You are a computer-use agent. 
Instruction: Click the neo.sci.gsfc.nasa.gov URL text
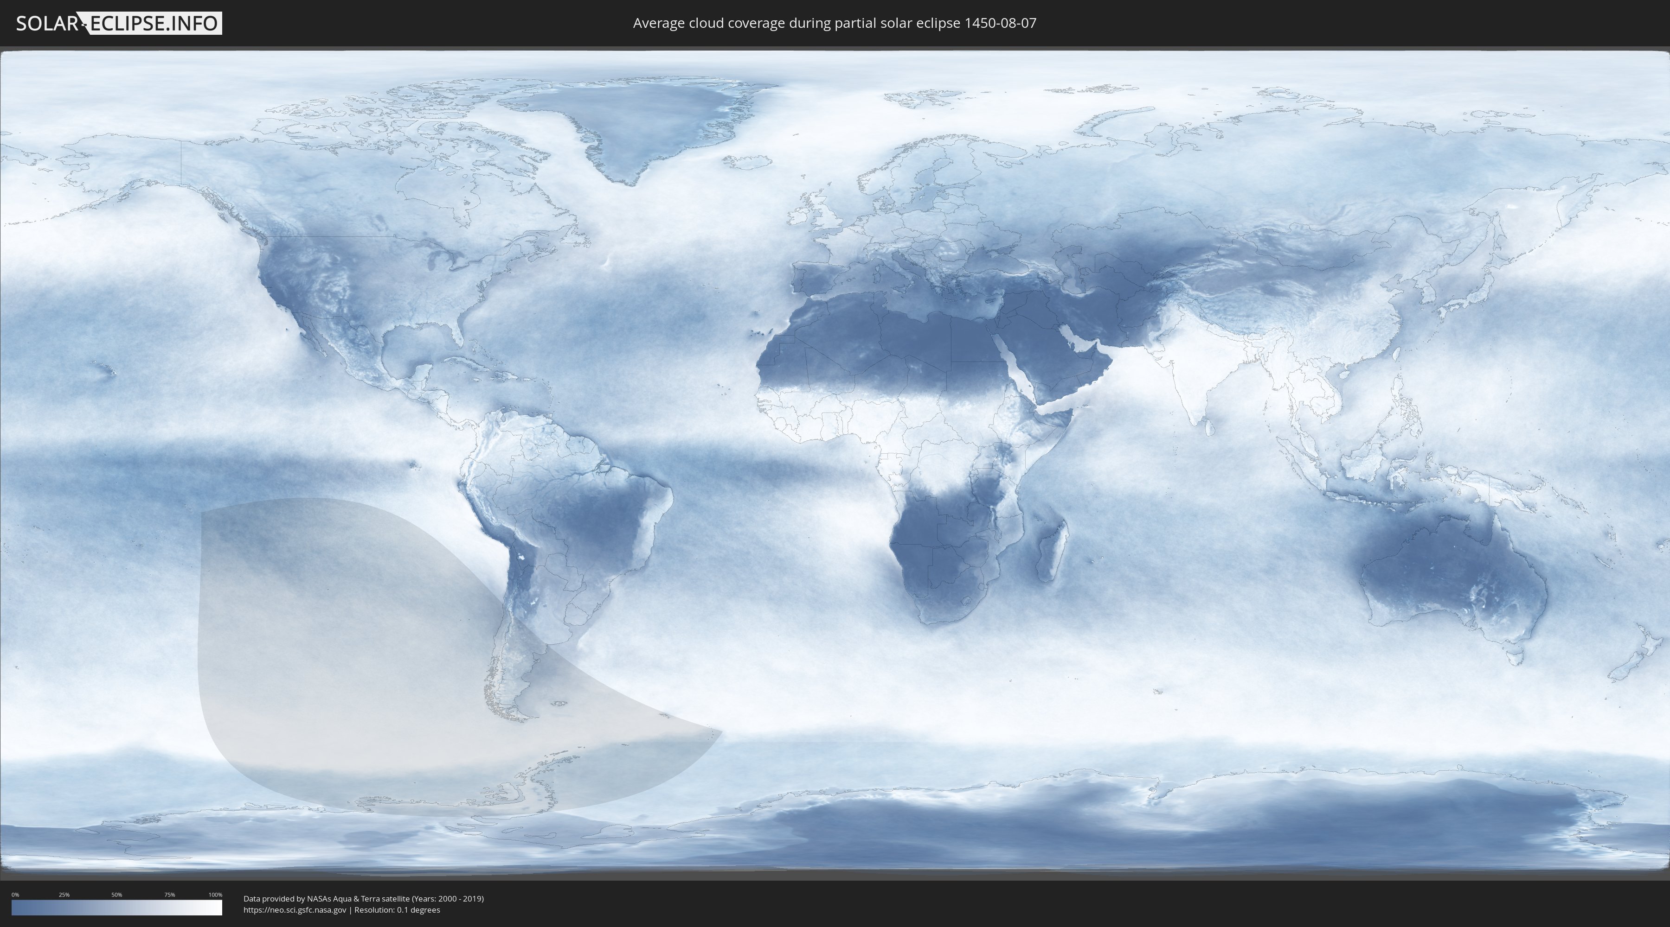pyautogui.click(x=295, y=910)
